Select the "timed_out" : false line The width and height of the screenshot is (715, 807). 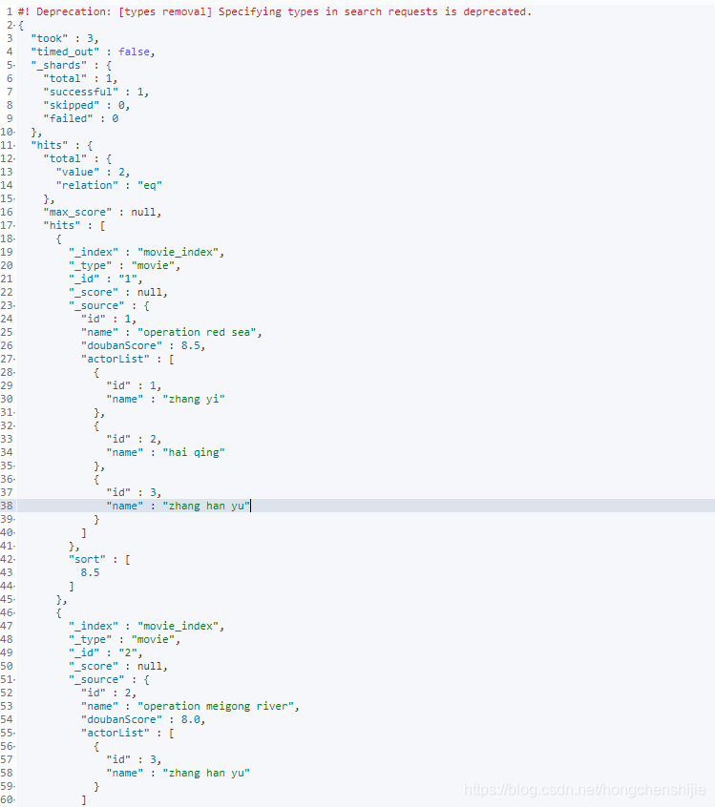tap(93, 52)
